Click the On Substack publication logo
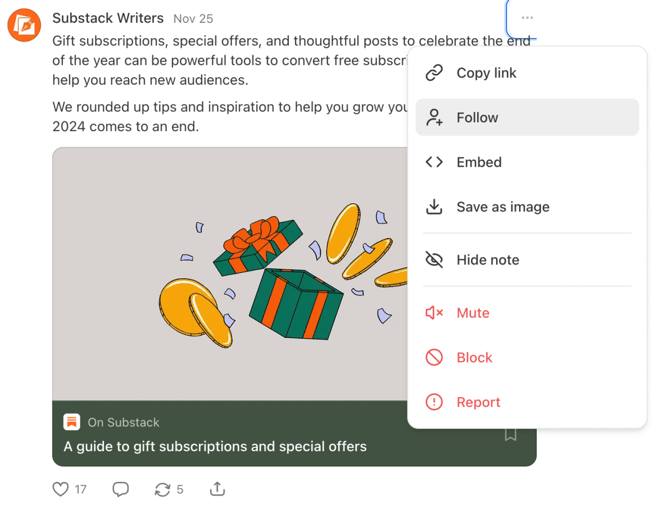This screenshot has height=507, width=656. tap(72, 422)
